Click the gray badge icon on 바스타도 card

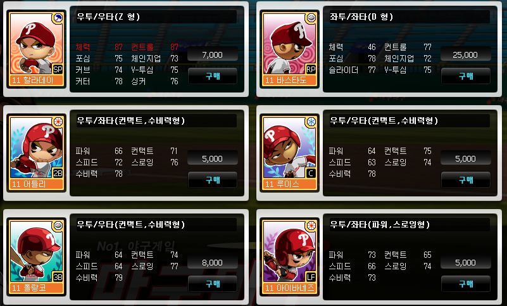[311, 18]
